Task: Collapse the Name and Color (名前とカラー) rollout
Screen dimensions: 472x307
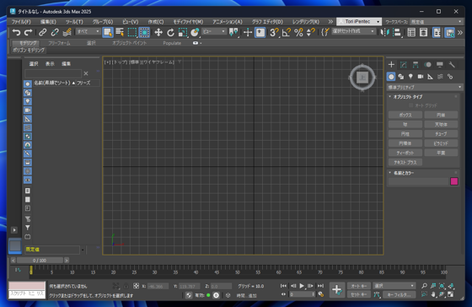Action: pyautogui.click(x=404, y=173)
